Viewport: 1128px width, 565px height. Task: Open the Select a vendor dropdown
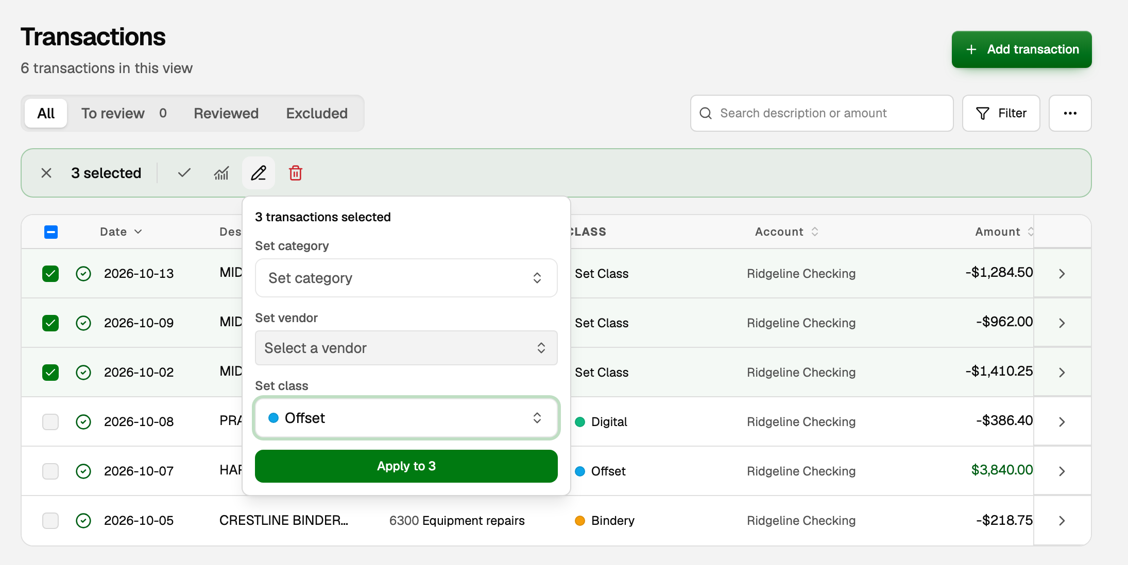pyautogui.click(x=406, y=348)
